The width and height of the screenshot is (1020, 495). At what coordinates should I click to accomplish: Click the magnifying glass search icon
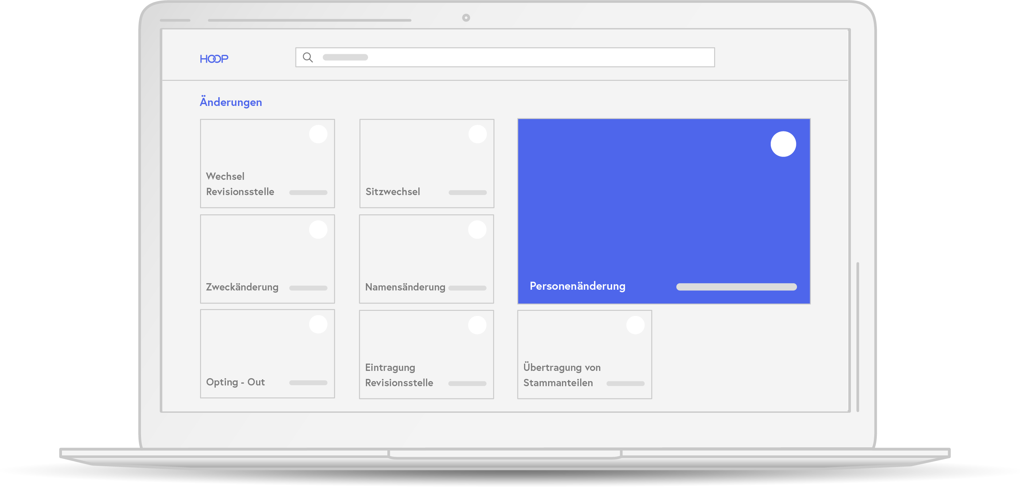[308, 58]
